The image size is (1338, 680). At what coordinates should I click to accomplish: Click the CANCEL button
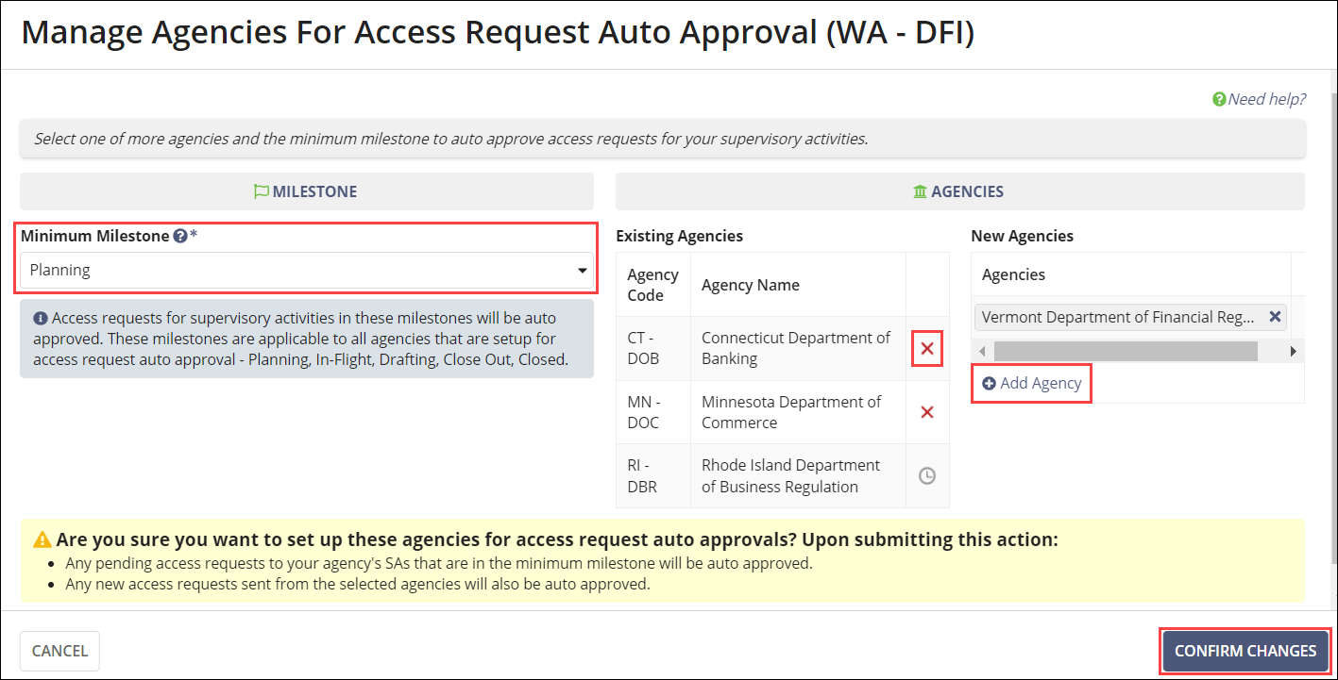(59, 651)
